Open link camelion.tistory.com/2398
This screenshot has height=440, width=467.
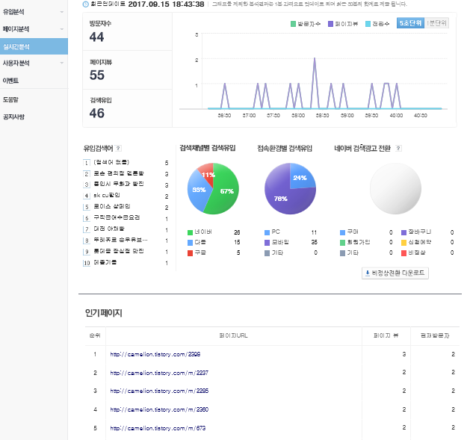(x=155, y=354)
